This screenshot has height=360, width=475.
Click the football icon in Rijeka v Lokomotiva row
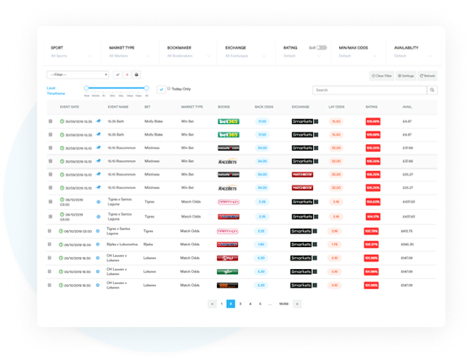(98, 244)
